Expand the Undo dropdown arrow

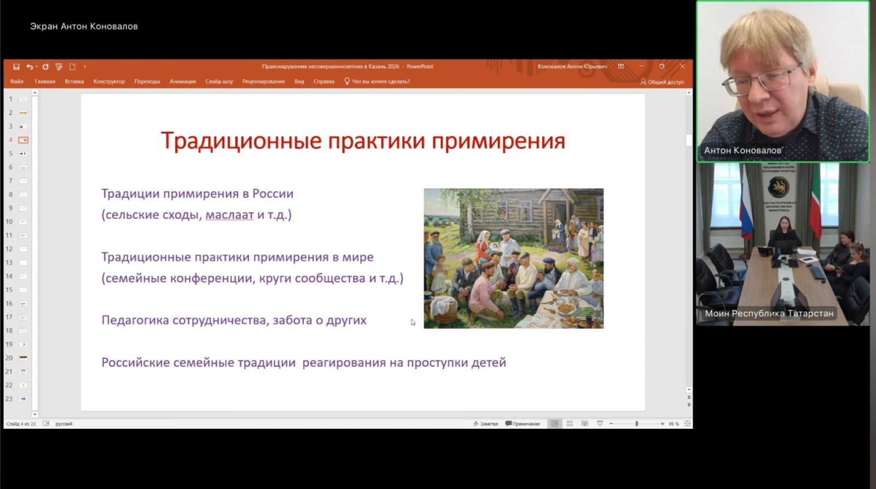pyautogui.click(x=37, y=67)
